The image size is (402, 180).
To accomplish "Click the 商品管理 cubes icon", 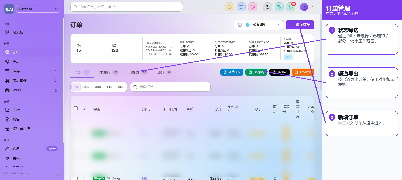I will 7,81.
